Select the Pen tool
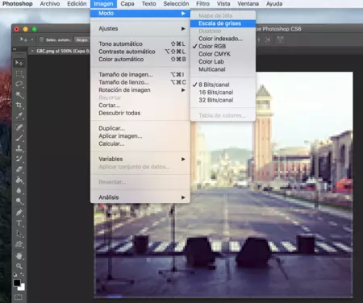The height and width of the screenshot is (303, 363). pos(19,213)
